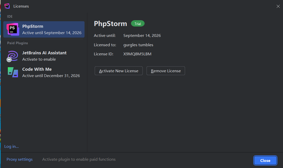Click the Paid Plugins section header
Screen dimensions: 283x168
17,43
